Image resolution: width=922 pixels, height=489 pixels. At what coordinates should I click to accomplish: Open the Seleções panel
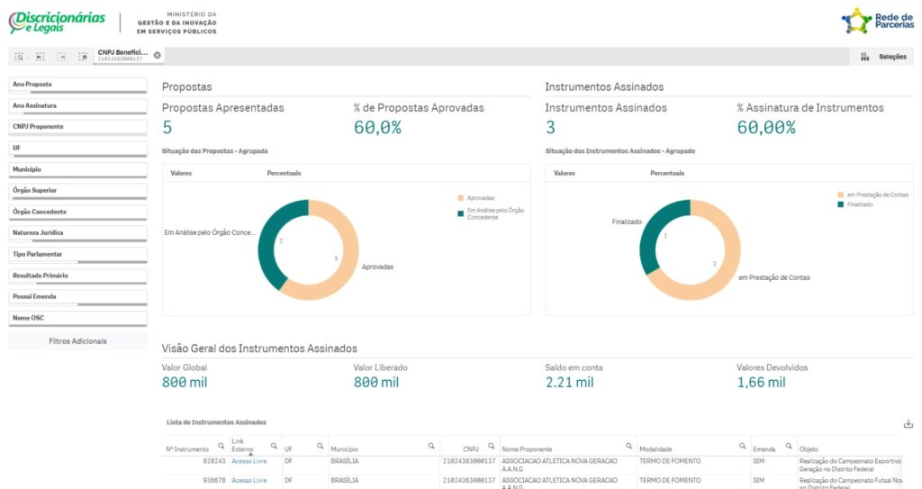pos(882,57)
